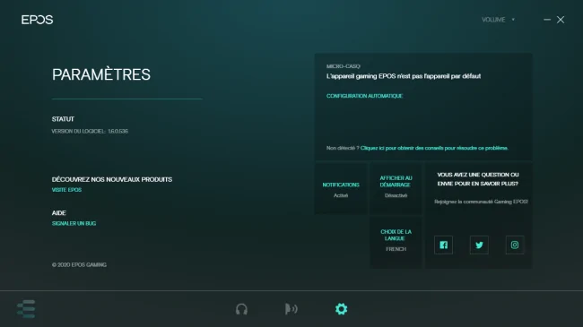Click Configuration automatique link
This screenshot has width=583, height=327.
pos(364,96)
